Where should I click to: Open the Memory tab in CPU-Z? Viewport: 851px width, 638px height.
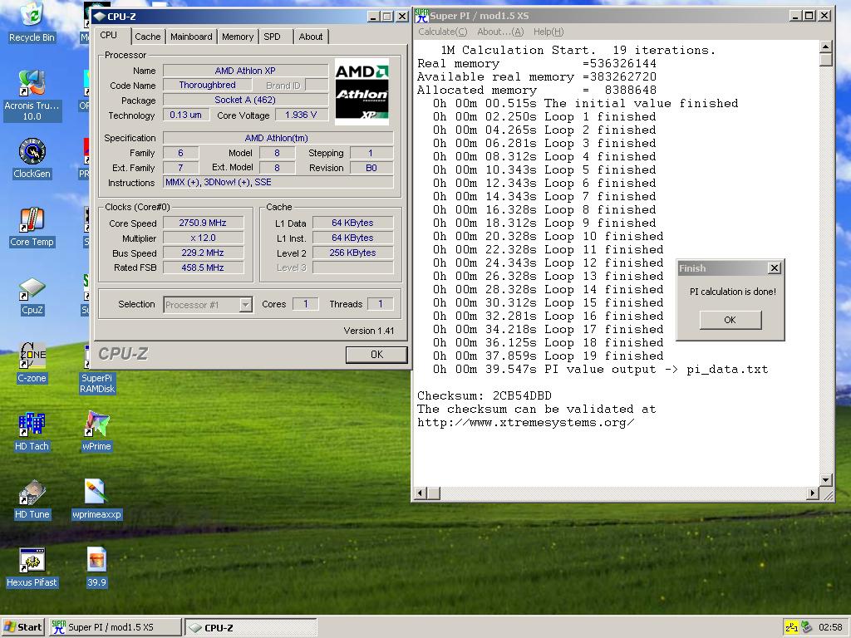coord(237,37)
